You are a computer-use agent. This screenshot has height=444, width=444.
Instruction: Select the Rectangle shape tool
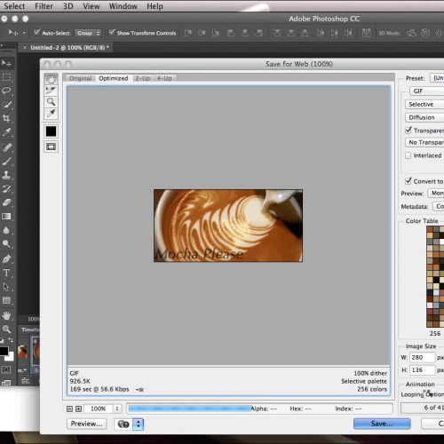[x=6, y=300]
